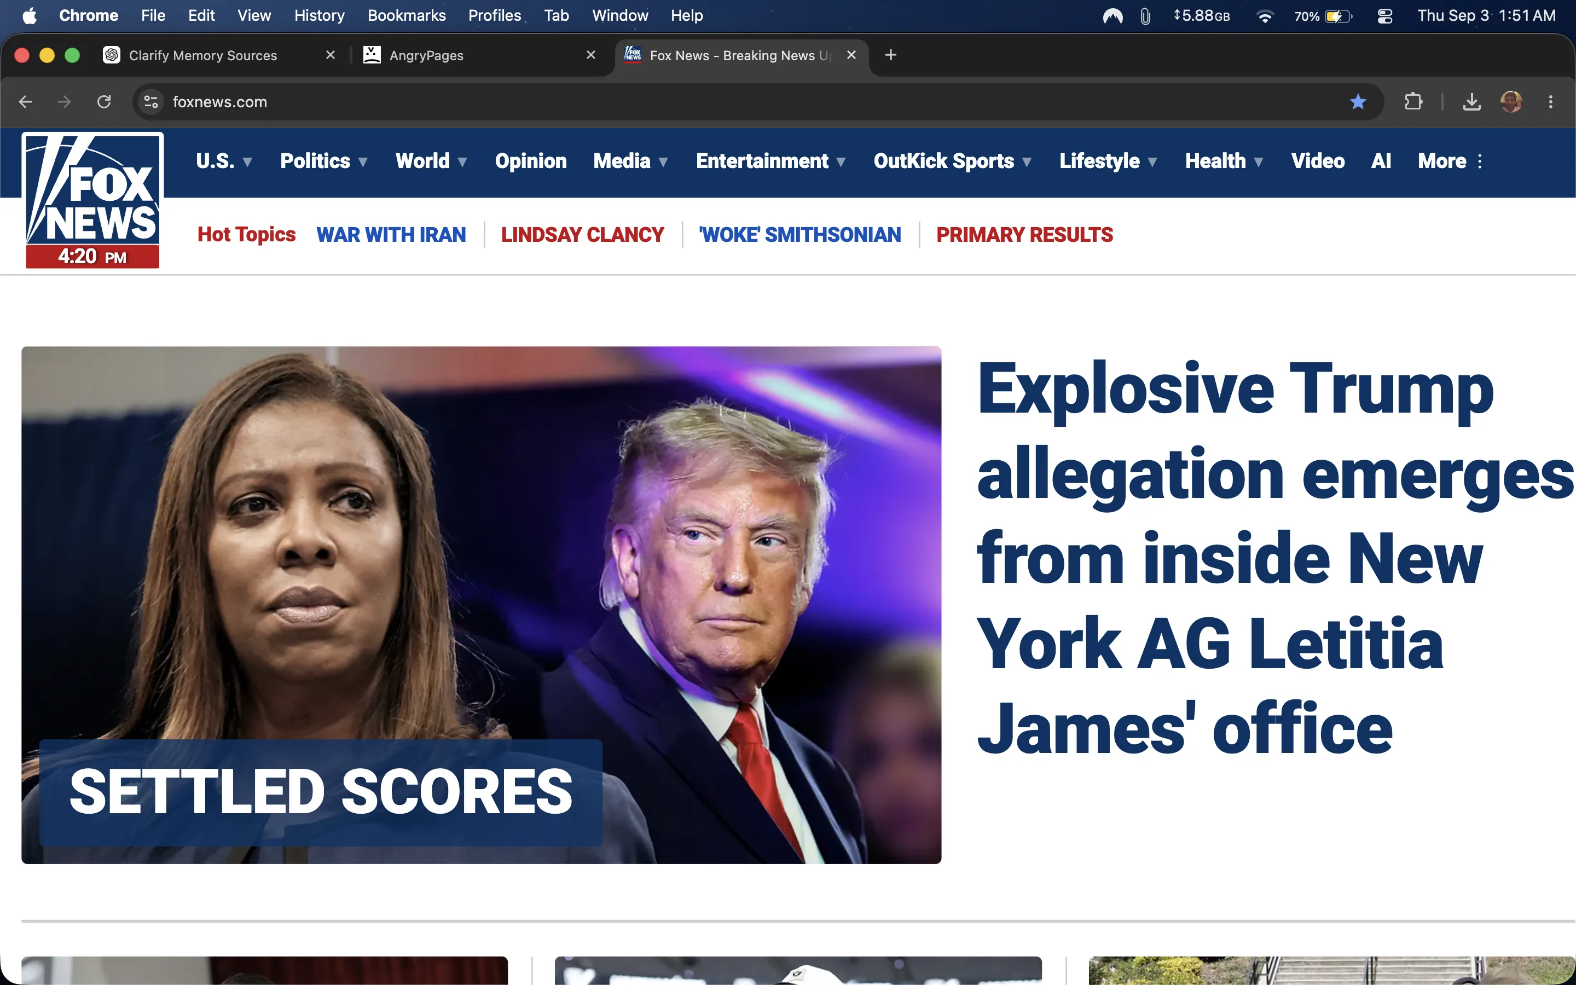Screen dimensions: 1576x985
Task: Click the 5.88 GB network indicator
Action: pyautogui.click(x=1202, y=16)
